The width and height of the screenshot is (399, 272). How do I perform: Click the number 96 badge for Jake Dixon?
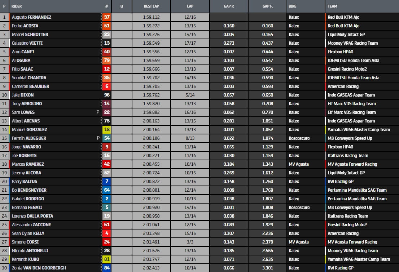[107, 95]
